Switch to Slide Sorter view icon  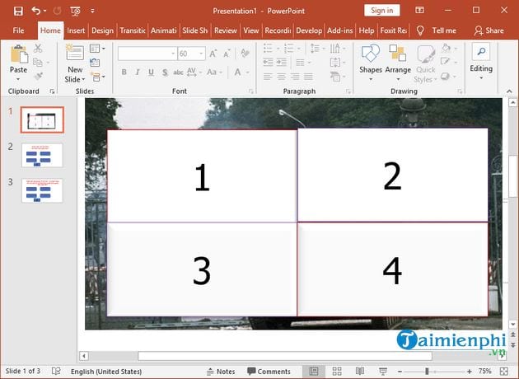pos(337,372)
